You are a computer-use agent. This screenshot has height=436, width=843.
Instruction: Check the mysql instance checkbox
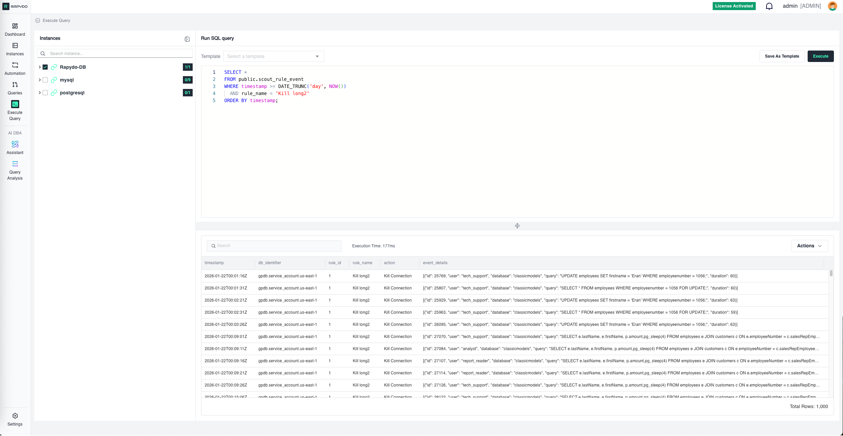tap(45, 80)
